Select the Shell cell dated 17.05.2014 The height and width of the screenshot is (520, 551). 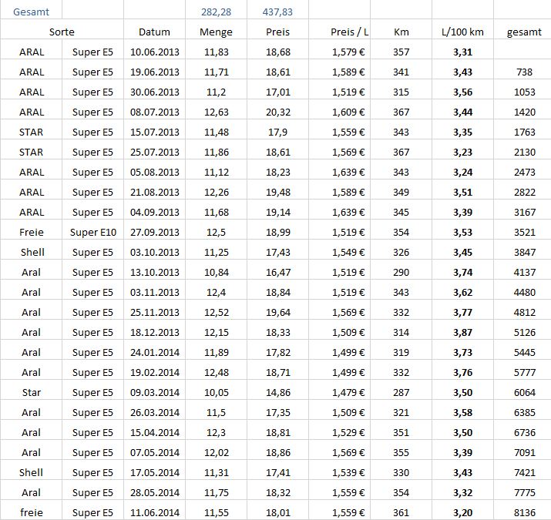(32, 472)
